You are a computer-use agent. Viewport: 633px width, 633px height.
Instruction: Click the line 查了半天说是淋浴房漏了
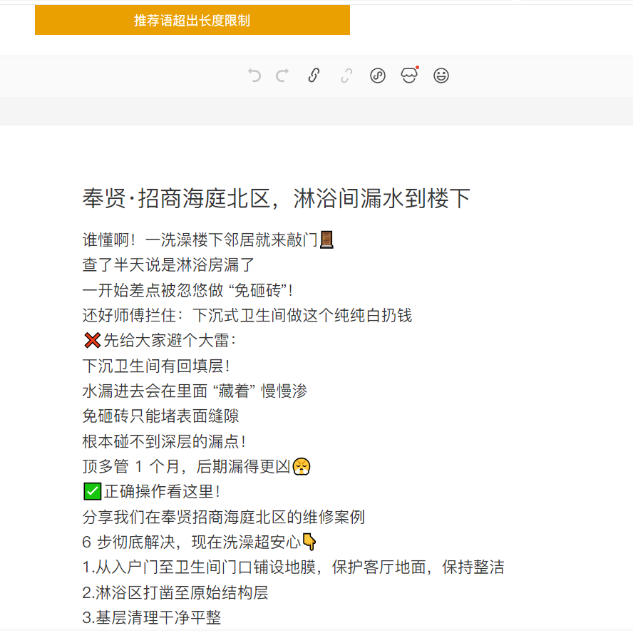point(168,265)
